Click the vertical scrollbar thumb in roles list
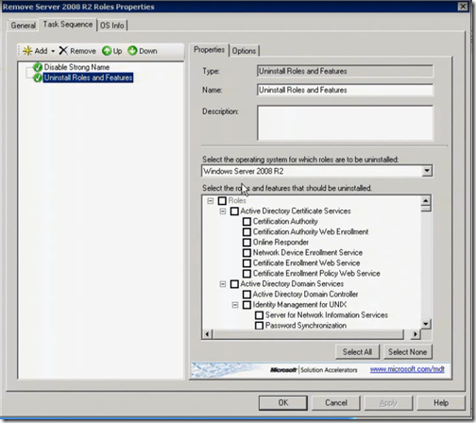 [426, 209]
